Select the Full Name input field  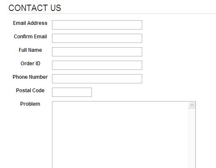click(97, 52)
